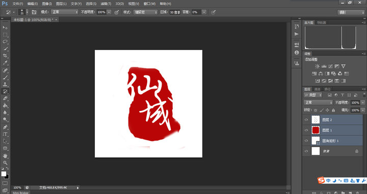Select the 图层 1 red layer thumbnail

click(x=316, y=130)
